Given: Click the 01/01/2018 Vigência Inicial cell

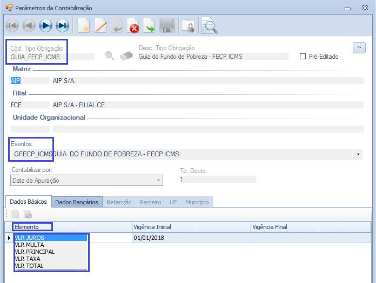Looking at the screenshot, I should [191, 238].
